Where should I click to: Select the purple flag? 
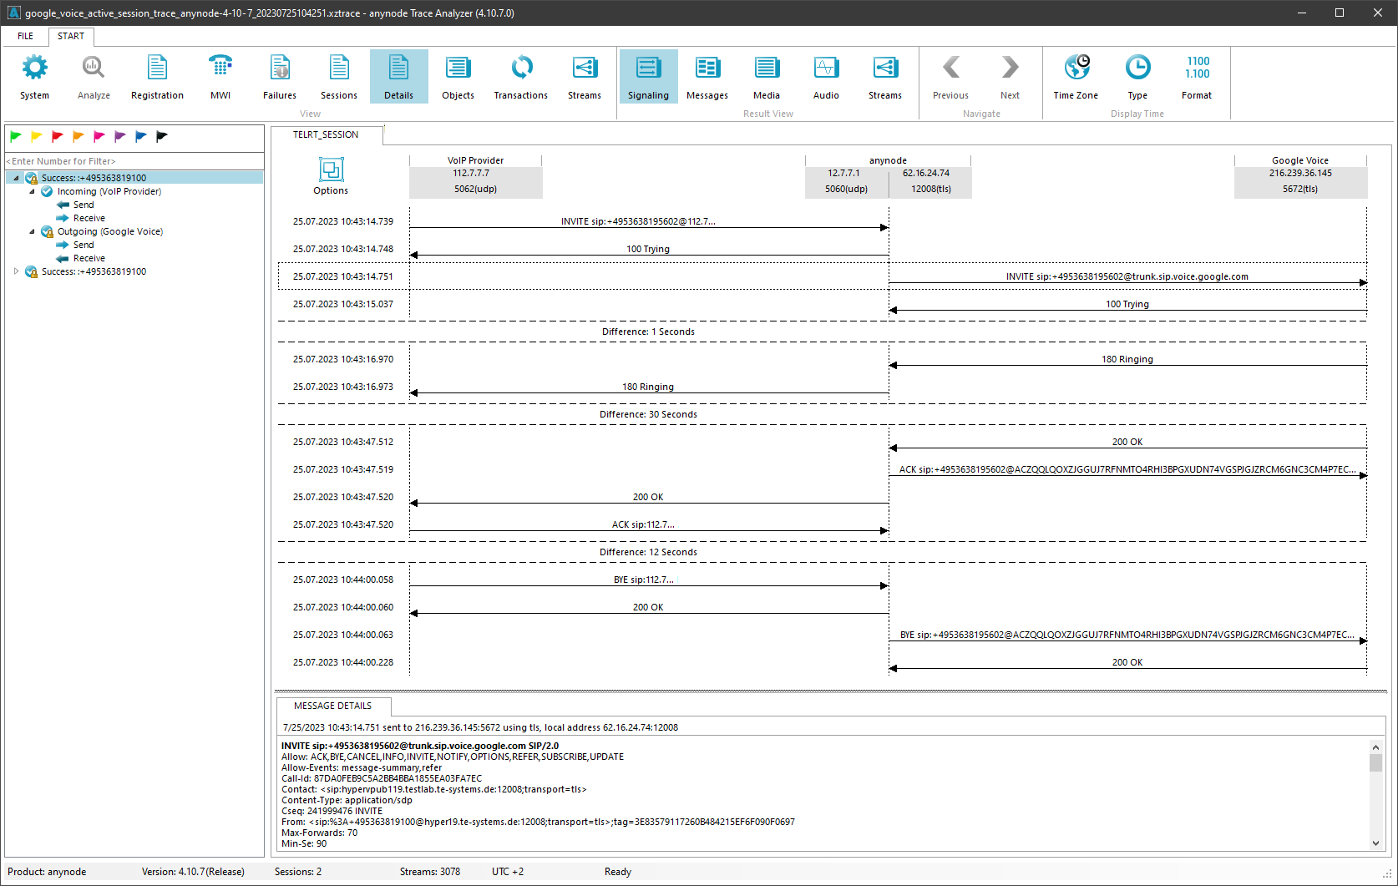[x=120, y=136]
